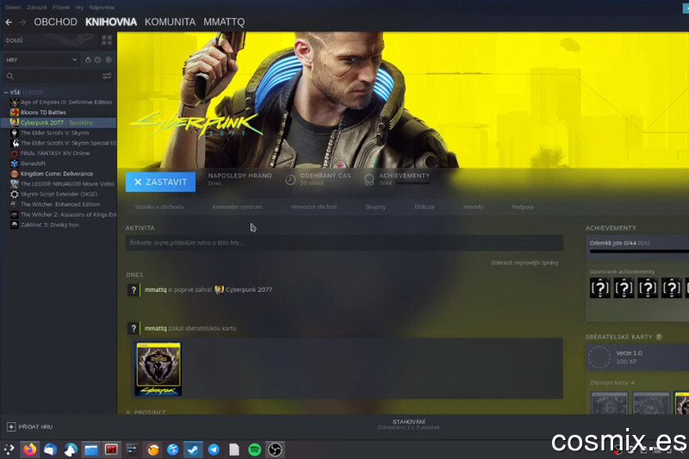Click the activity message input field
The image size is (689, 459).
pos(344,243)
